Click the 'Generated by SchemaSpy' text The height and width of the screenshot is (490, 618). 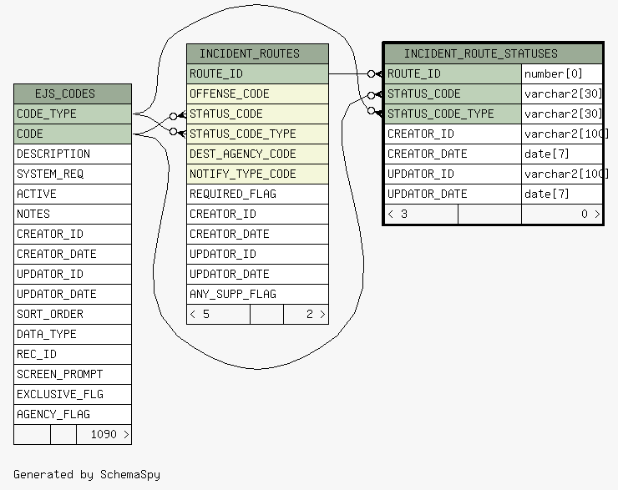click(87, 474)
